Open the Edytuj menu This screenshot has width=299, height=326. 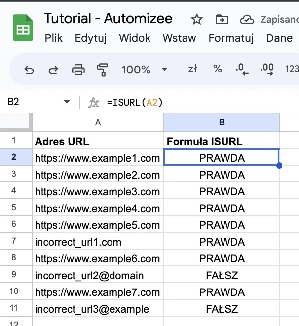pyautogui.click(x=91, y=38)
